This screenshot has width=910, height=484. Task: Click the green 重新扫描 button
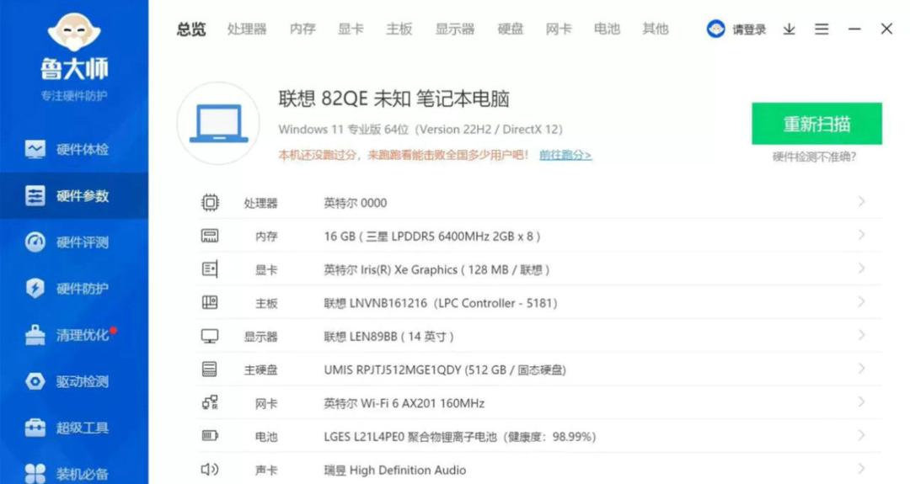(x=816, y=124)
